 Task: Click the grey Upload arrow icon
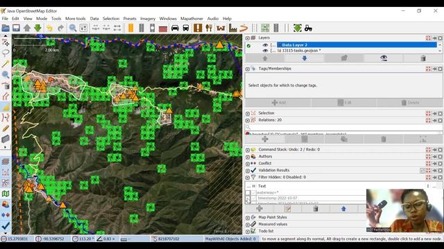pos(27,28)
